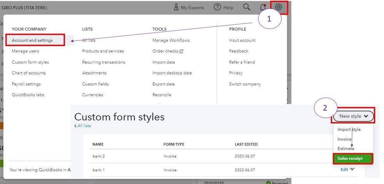Expand the Edit arrow for bank 1
384x184 pixels.
pos(352,169)
